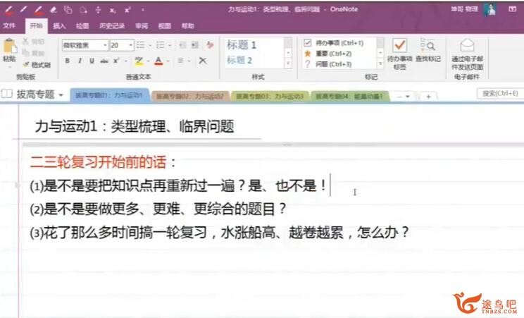This screenshot has width=524, height=318.
Task: Expand the 粘贴 paste options arrow
Action: pyautogui.click(x=9, y=66)
